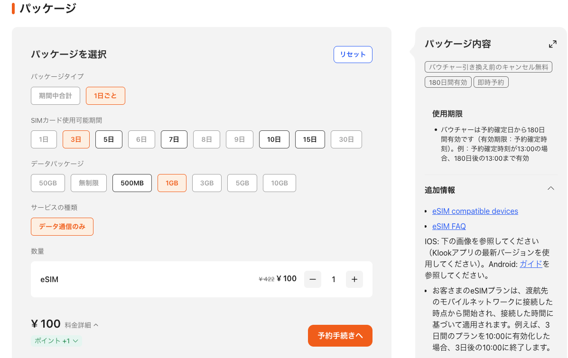Viewport: 568px width, 358px height.
Task: Choose the 5日 usage period
Action: 109,139
